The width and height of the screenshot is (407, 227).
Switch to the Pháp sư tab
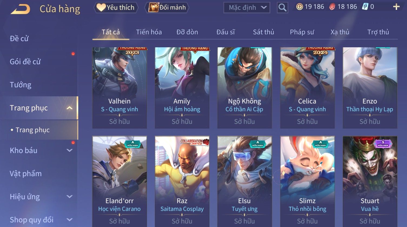[x=302, y=32]
